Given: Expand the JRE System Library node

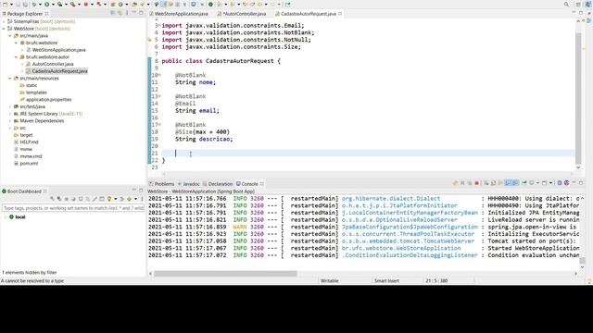Looking at the screenshot, I should (10, 114).
